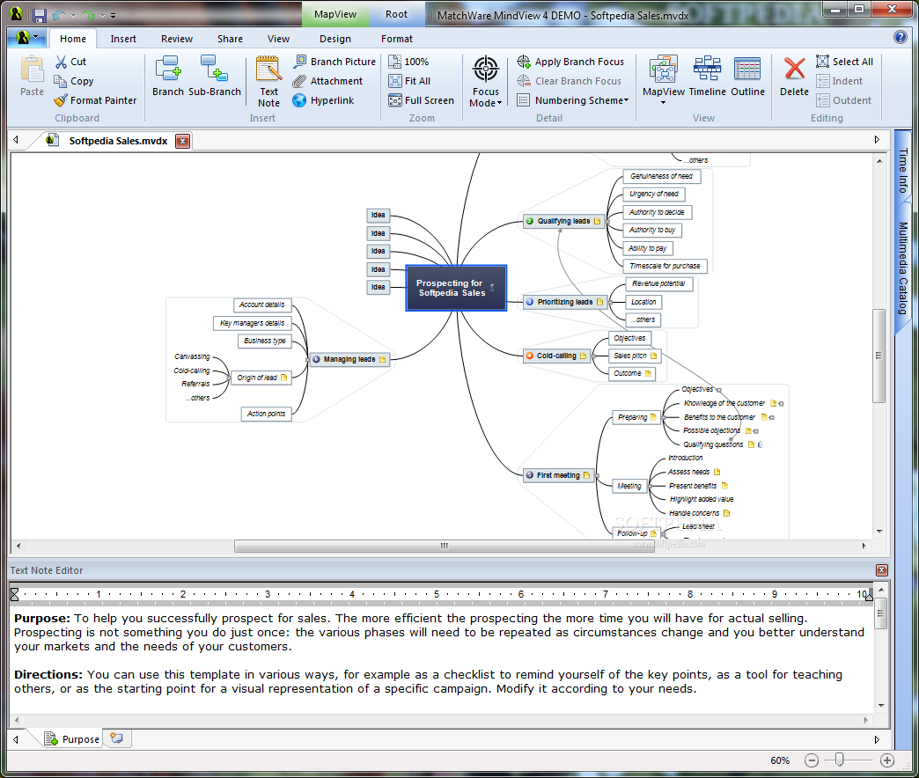Viewport: 919px width, 778px height.
Task: Add a new text note tab
Action: coord(116,738)
